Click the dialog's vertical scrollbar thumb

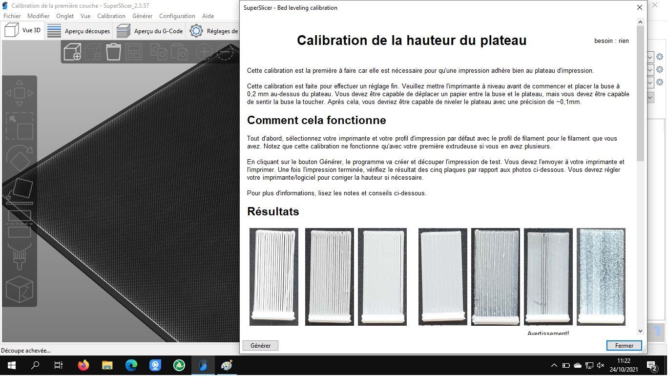[x=640, y=93]
